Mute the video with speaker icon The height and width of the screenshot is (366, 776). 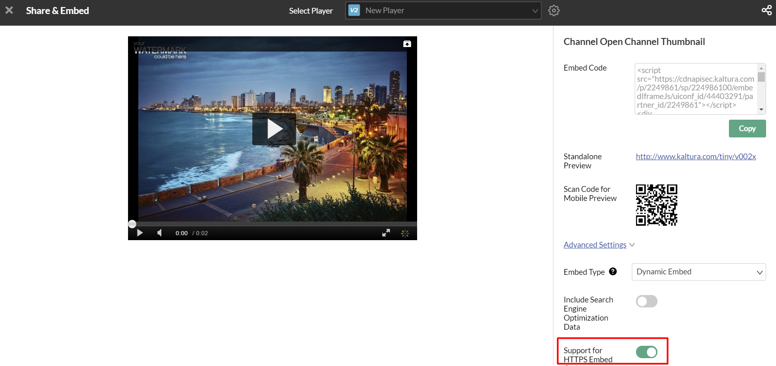[x=159, y=233]
